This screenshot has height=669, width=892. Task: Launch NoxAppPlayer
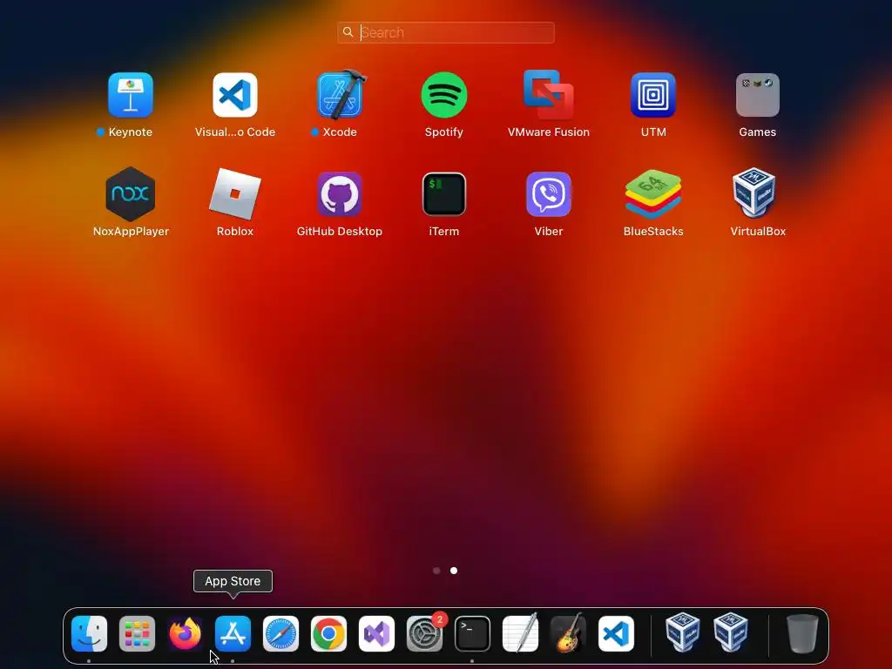(x=131, y=194)
